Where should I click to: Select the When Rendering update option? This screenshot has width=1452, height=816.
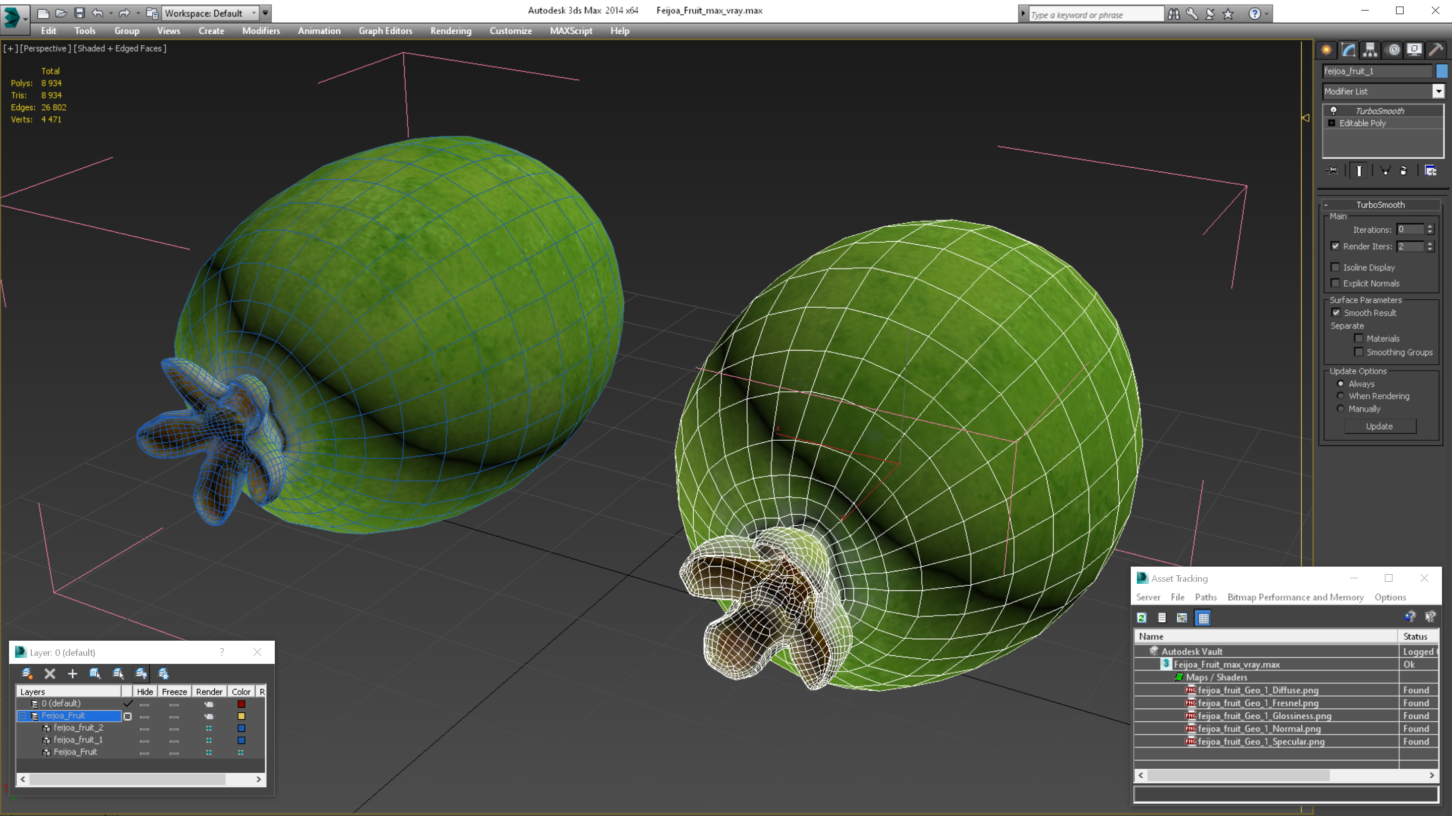point(1341,396)
